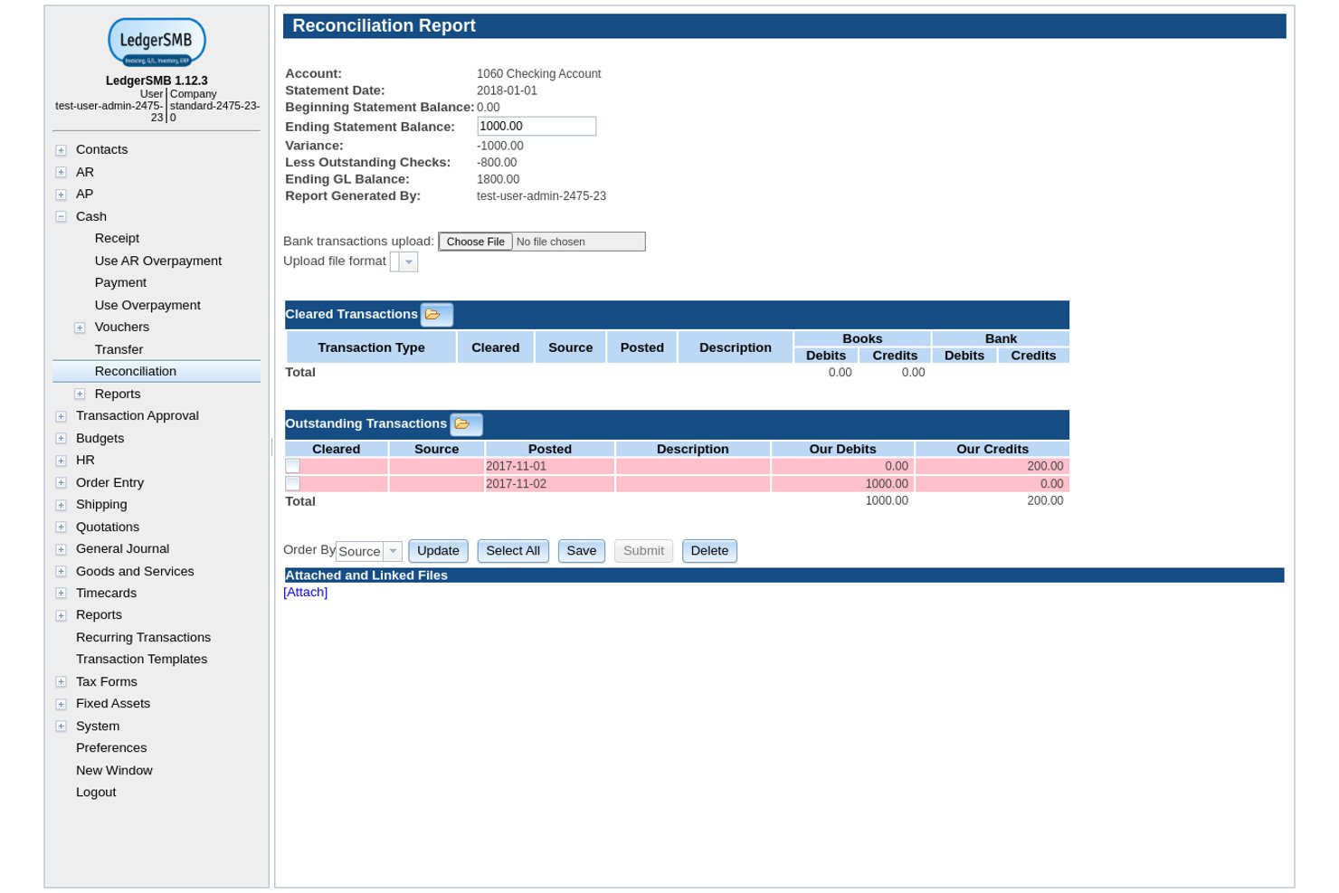This screenshot has height=893, width=1339.
Task: Expand the Reports submenu under Cash
Action: tap(80, 394)
